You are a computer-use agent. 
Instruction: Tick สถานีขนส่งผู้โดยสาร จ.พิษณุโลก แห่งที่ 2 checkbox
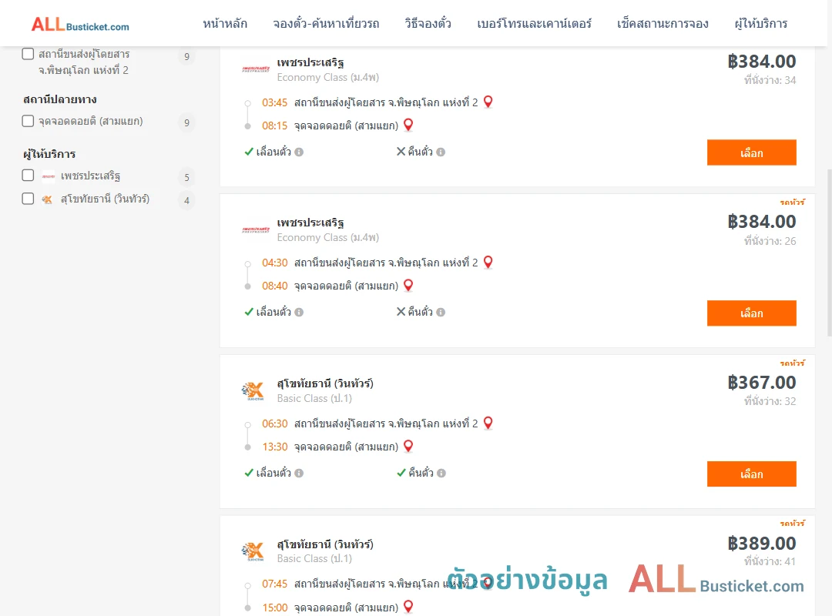pos(29,54)
